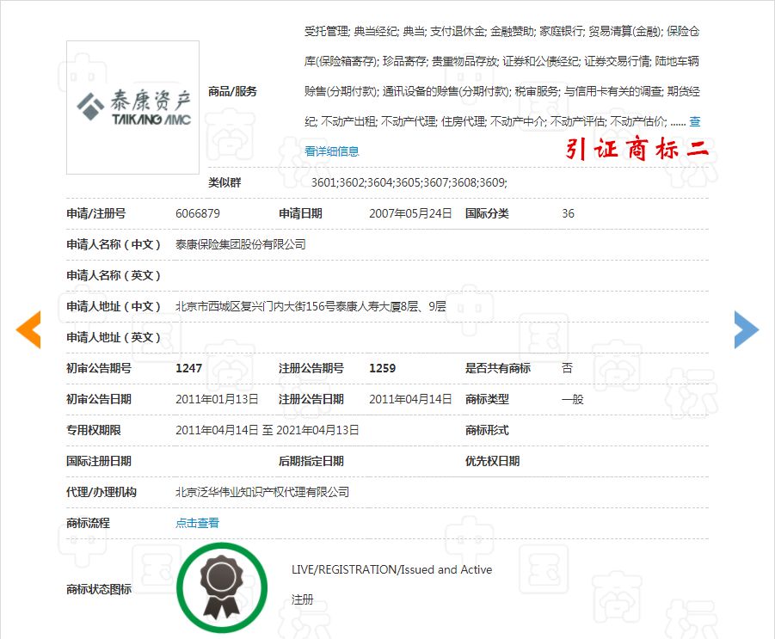Click the 是否共有商标 label
The height and width of the screenshot is (639, 775).
click(498, 368)
